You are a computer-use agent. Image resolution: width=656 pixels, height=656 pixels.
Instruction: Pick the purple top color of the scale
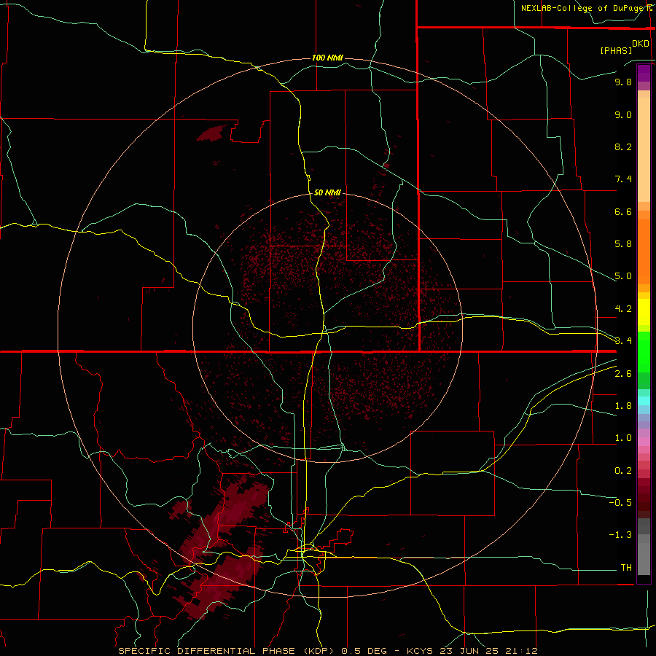[644, 73]
